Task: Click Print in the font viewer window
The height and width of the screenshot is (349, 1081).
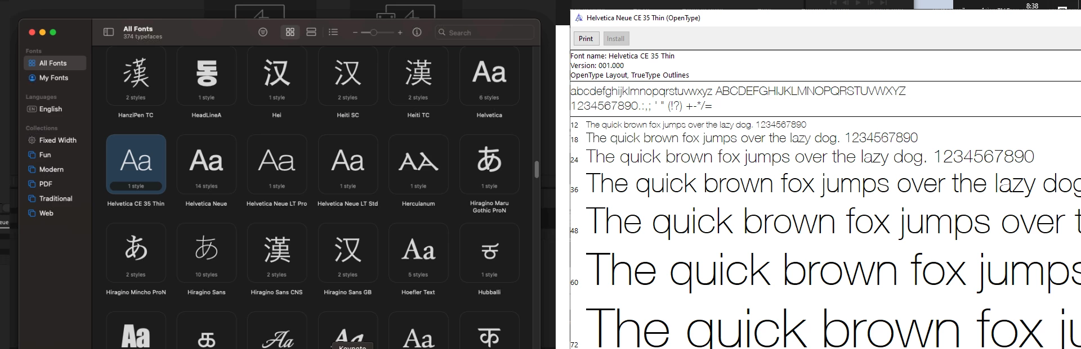Action: coord(586,39)
